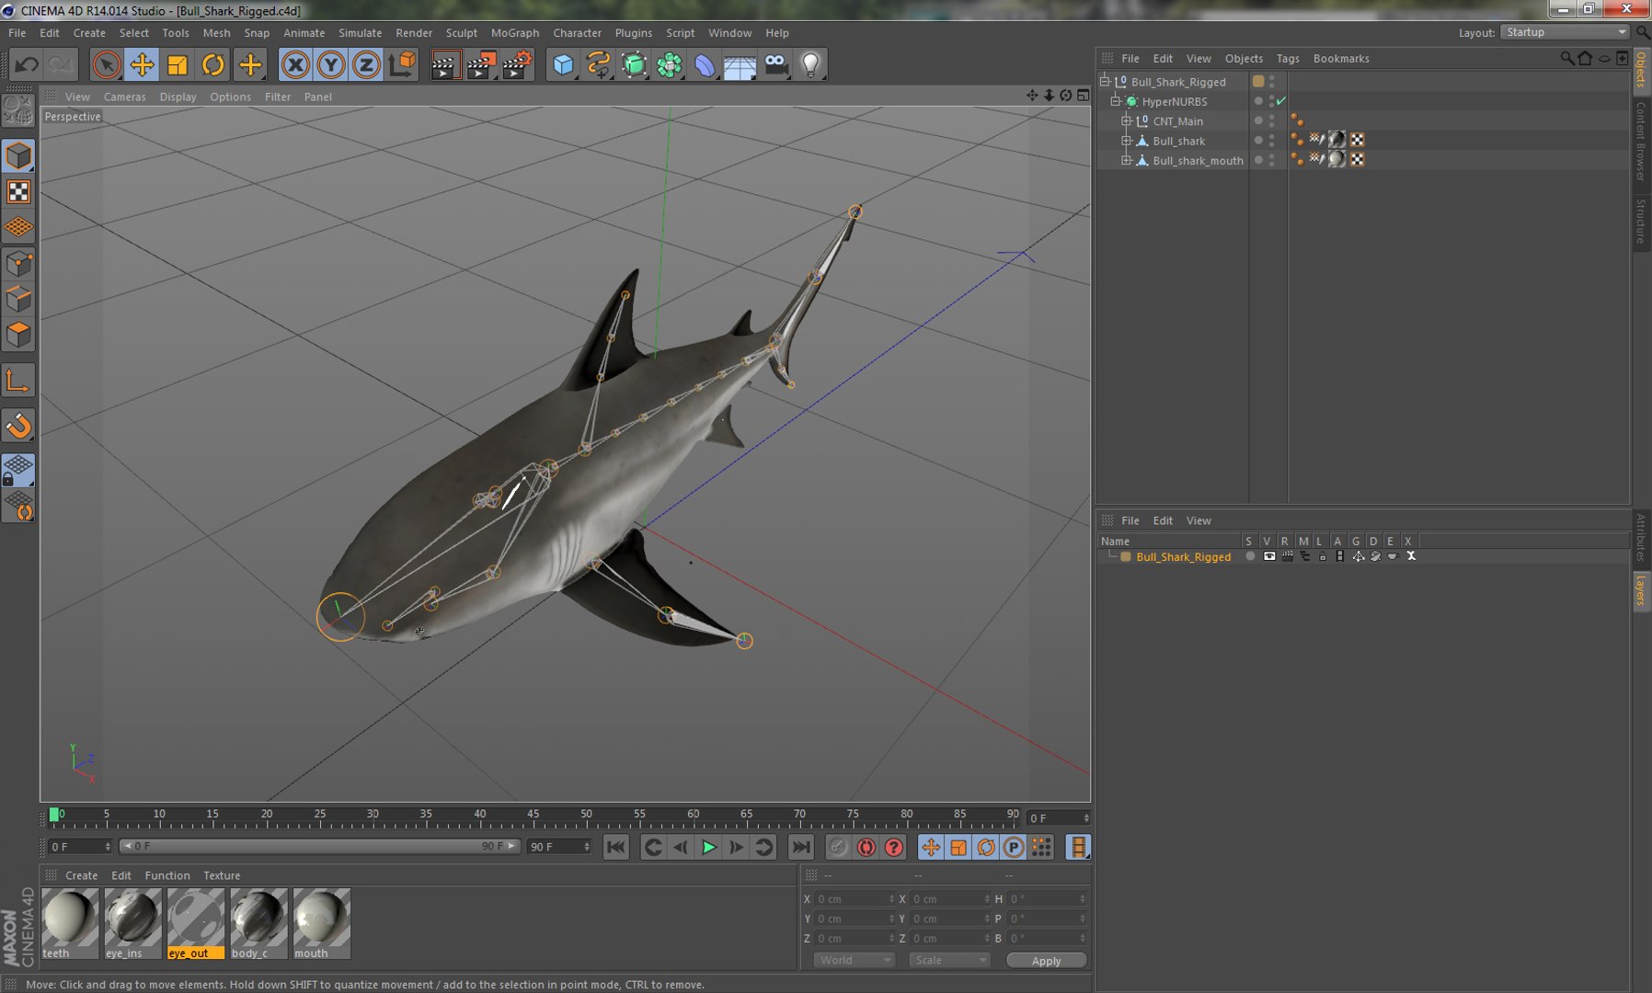Click the HyperNURBS generator icon
This screenshot has height=993, width=1652.
click(634, 64)
